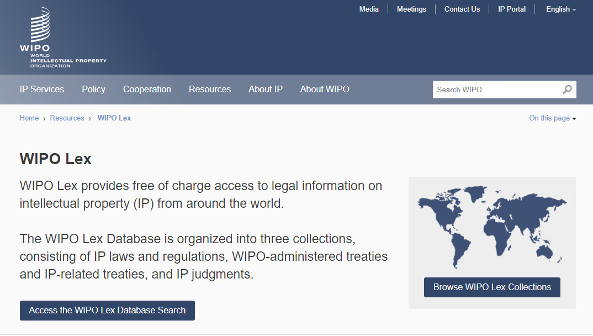Expand the English language dropdown
The image size is (593, 336).
tap(561, 9)
